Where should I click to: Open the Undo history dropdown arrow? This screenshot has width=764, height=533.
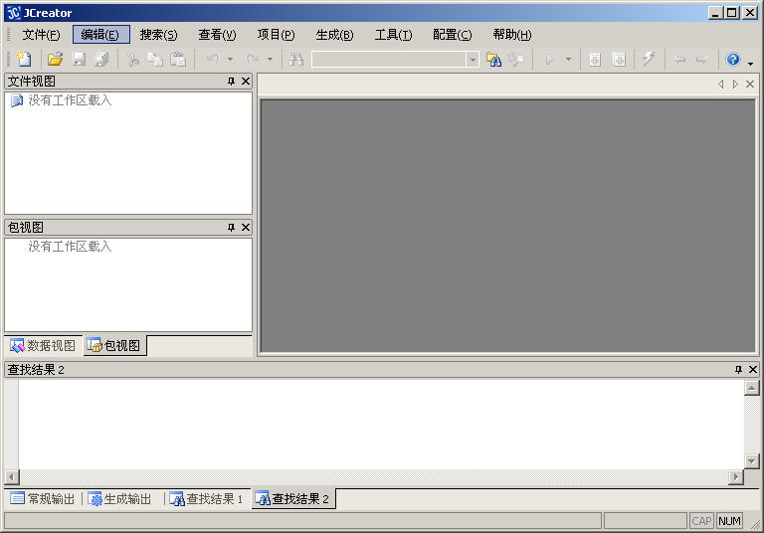(x=230, y=60)
